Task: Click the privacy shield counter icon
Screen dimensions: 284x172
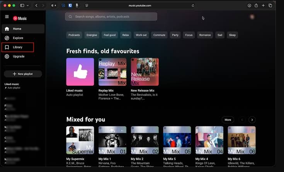Action: [x=54, y=5]
